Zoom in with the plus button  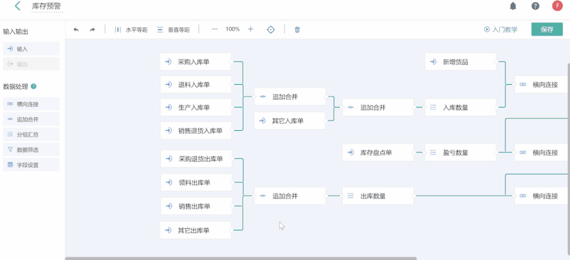(251, 29)
